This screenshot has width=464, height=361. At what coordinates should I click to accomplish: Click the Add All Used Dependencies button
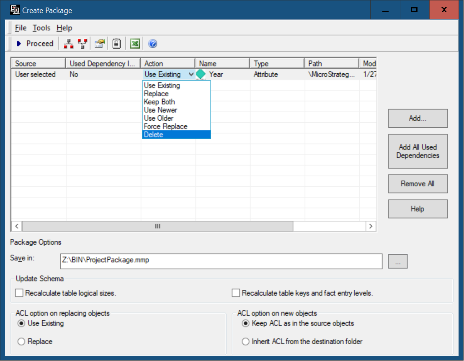(418, 151)
